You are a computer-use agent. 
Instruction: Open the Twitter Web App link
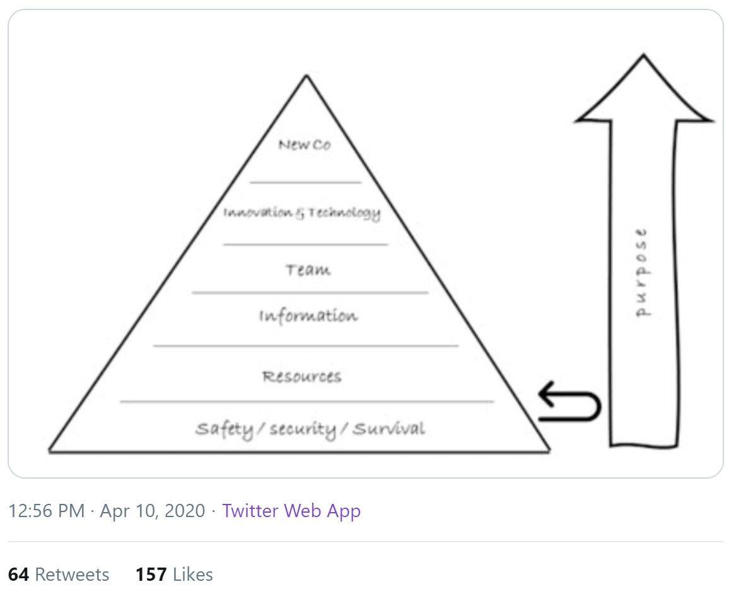[x=291, y=511]
